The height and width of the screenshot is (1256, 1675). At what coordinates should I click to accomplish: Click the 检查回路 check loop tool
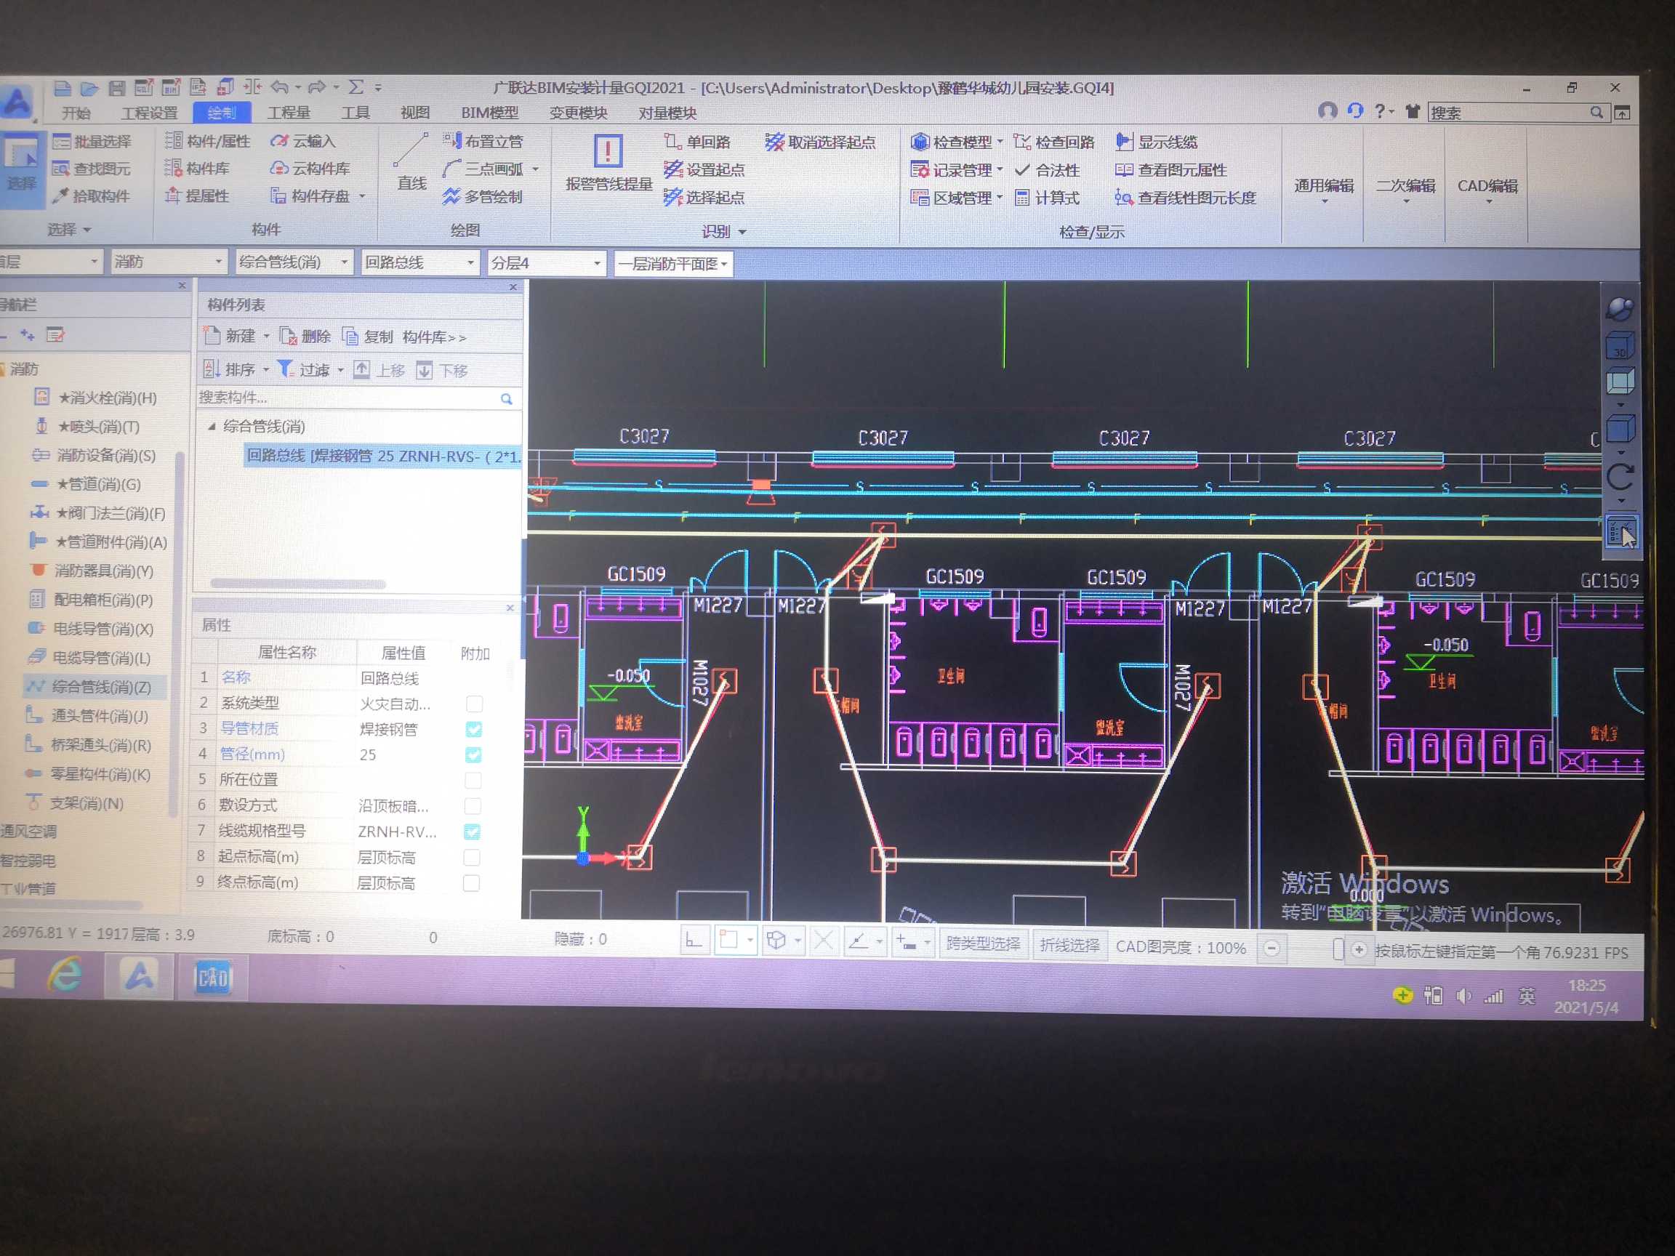coord(1054,142)
